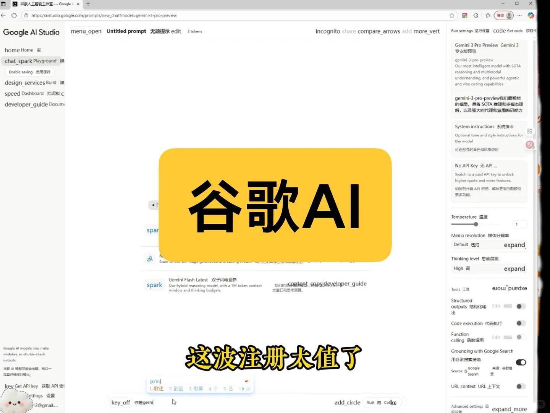Open the browser settings-and-more ellipsis menu
Image resolution: width=550 pixels, height=413 pixels.
click(519, 15)
